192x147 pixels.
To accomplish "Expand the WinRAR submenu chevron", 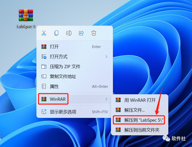I will click(x=106, y=99).
